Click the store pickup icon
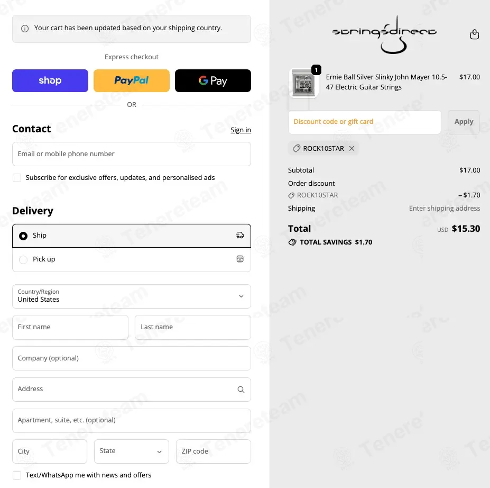The height and width of the screenshot is (488, 490). tap(240, 259)
